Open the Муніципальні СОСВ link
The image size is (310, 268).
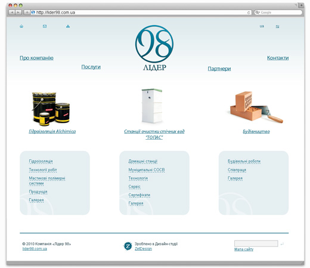pyautogui.click(x=147, y=170)
